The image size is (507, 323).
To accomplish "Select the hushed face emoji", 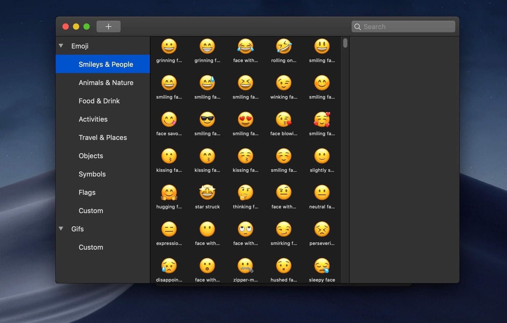I will (284, 266).
